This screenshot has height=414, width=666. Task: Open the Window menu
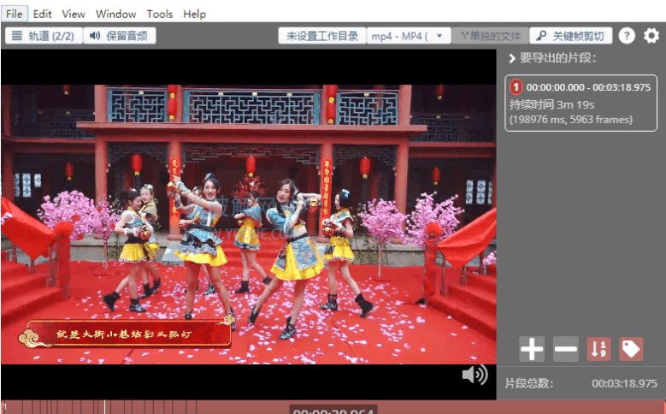(x=115, y=14)
